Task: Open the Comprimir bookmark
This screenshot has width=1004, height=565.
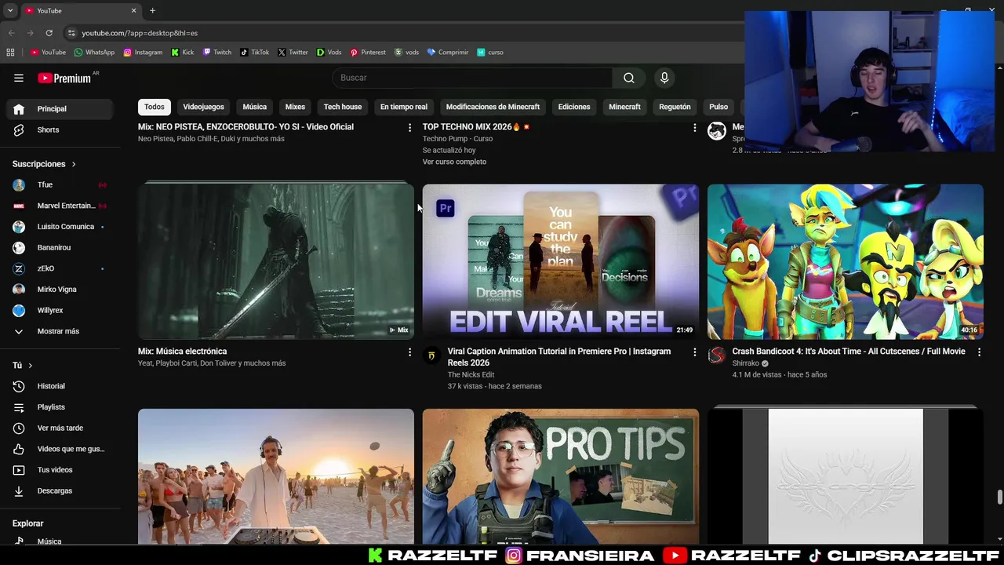Action: [x=448, y=53]
